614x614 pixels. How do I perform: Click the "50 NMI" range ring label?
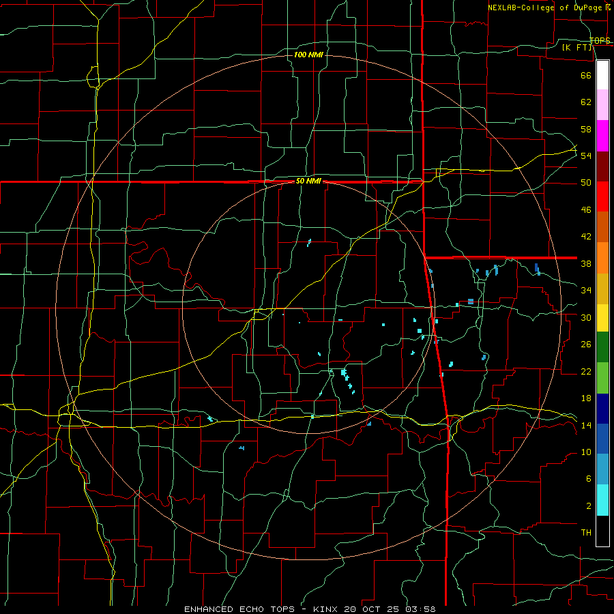[308, 181]
